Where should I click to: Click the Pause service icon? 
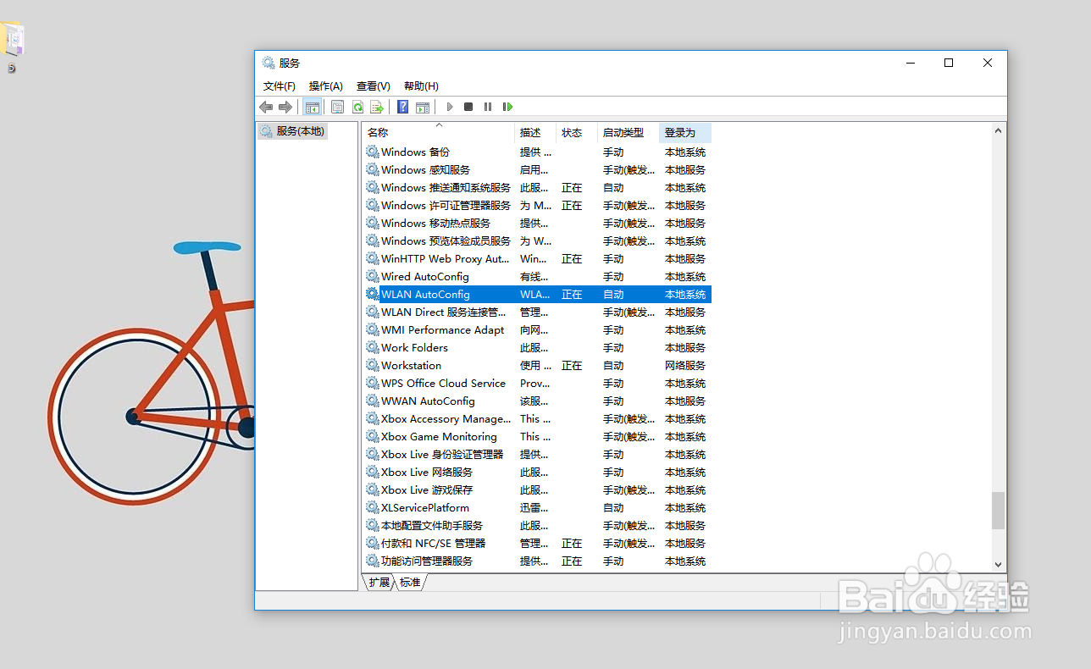(x=488, y=107)
